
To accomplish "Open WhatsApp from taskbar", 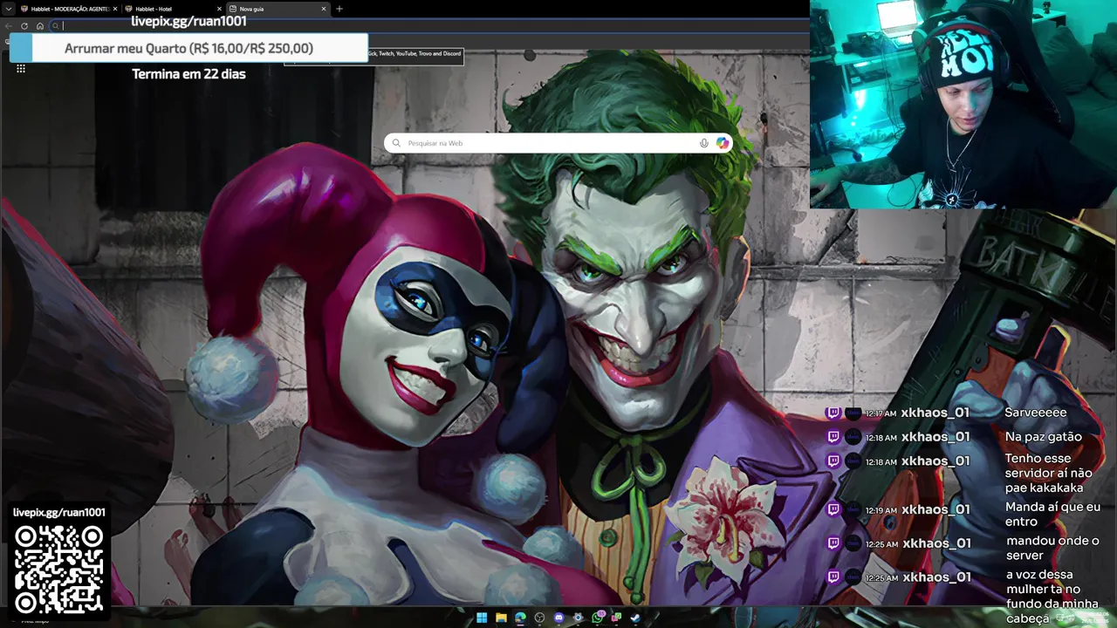I will (598, 617).
